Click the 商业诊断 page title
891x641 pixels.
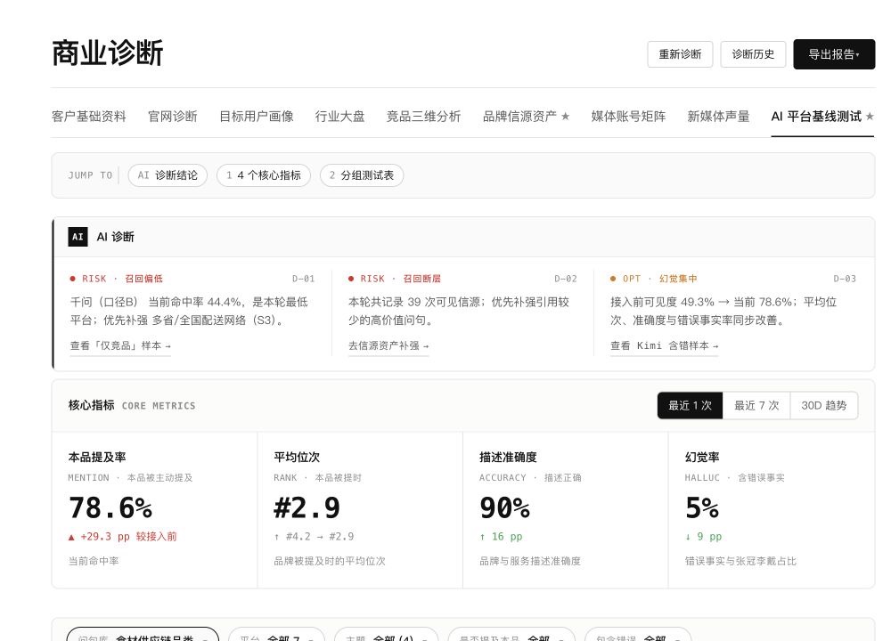click(108, 53)
